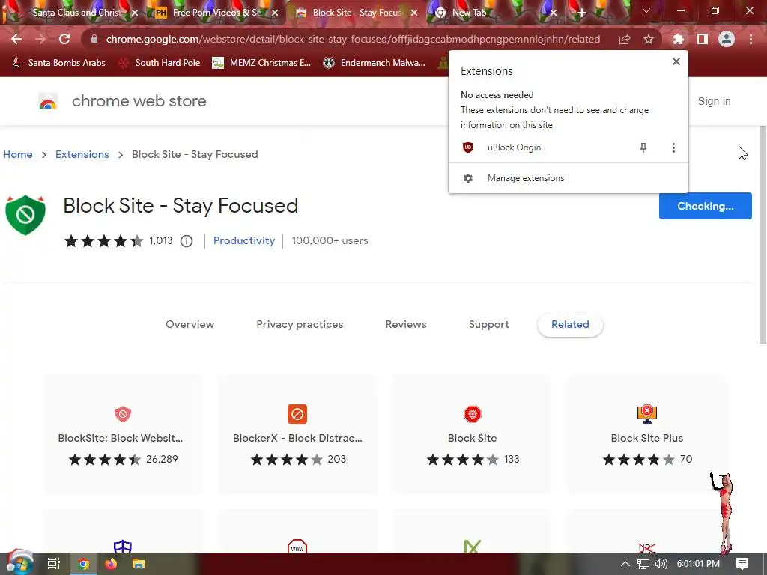Switch to Santa Claus and Christ... tab
This screenshot has height=575, width=767.
point(73,13)
